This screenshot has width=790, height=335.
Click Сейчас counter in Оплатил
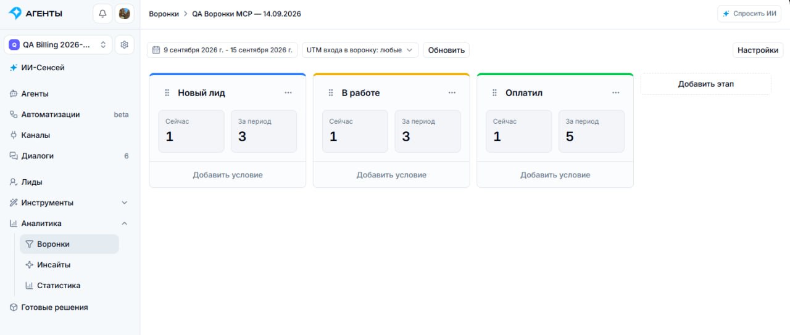(x=519, y=131)
